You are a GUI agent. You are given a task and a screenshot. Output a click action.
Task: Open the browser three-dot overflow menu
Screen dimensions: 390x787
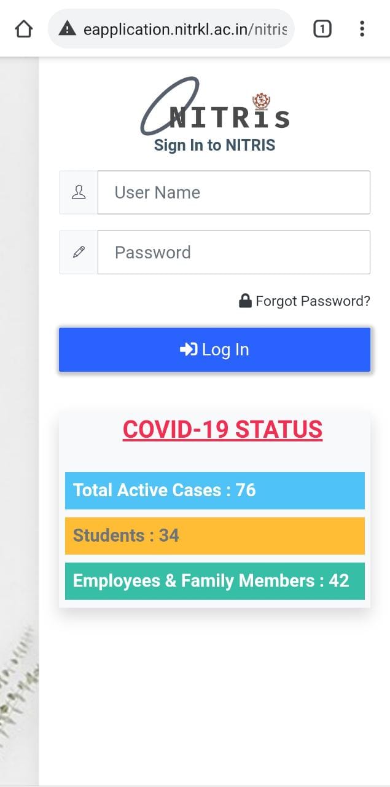(362, 29)
